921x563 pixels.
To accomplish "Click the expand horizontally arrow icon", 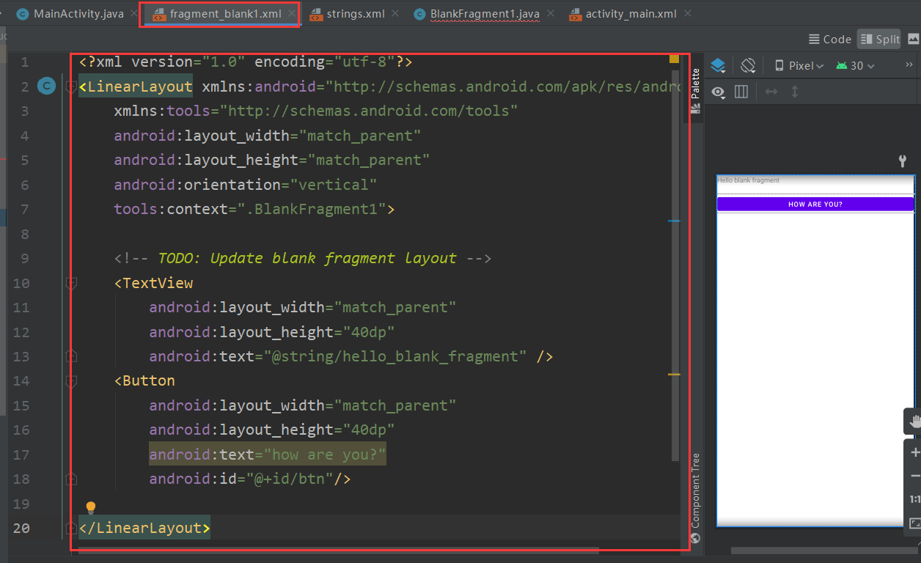I will (x=771, y=92).
